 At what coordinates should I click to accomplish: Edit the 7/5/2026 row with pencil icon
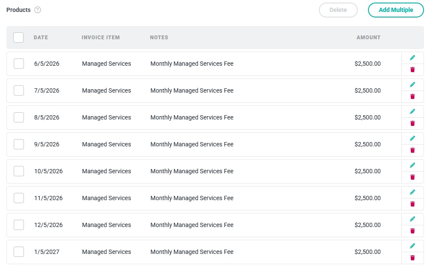[x=412, y=84]
